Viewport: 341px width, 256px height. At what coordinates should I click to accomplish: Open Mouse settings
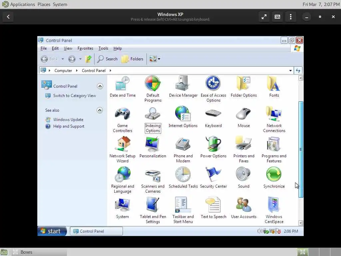[243, 117]
